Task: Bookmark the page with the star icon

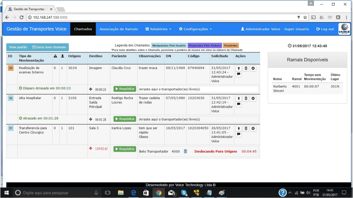Action: coord(305,17)
